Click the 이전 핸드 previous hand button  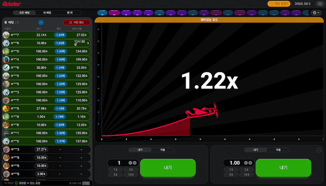[x=77, y=22]
